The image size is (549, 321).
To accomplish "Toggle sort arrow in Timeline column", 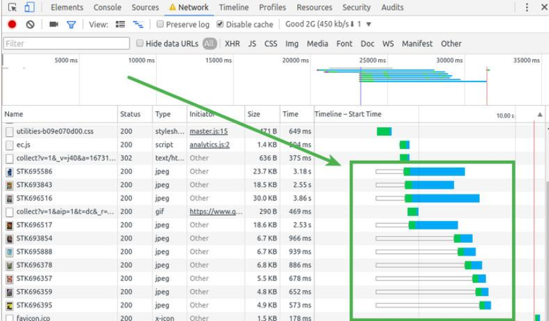I will [x=540, y=114].
